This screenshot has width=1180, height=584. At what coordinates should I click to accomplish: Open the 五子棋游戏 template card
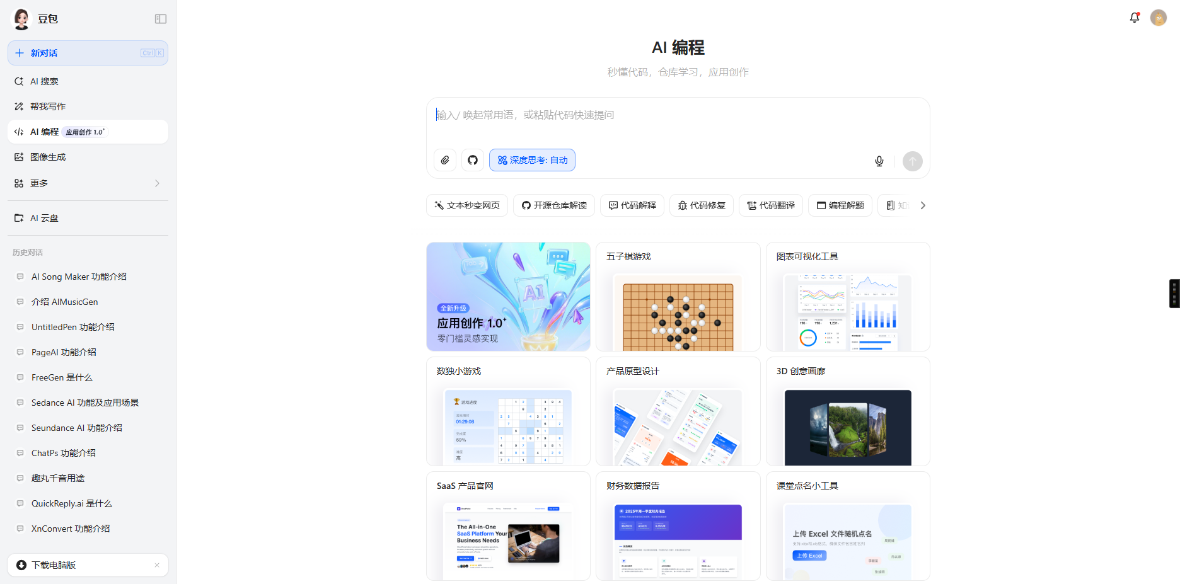pos(678,297)
